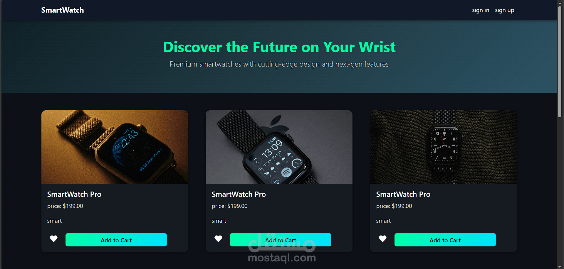The width and height of the screenshot is (564, 269).
Task: Click the scrollbar down arrow
Action: click(x=560, y=267)
